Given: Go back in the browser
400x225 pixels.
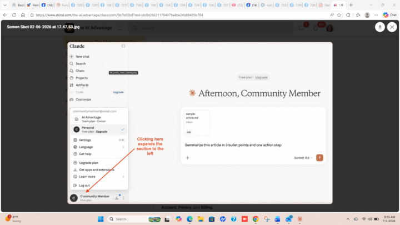Looking at the screenshot, I should point(5,15).
